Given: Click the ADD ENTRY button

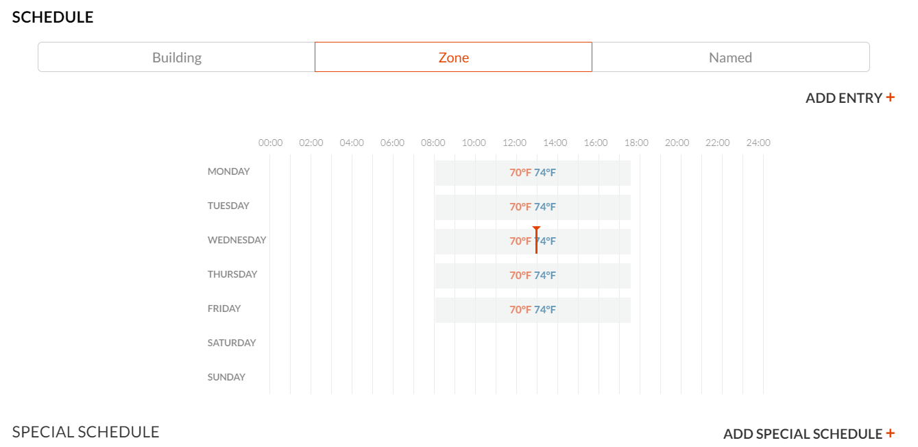Looking at the screenshot, I should 843,98.
